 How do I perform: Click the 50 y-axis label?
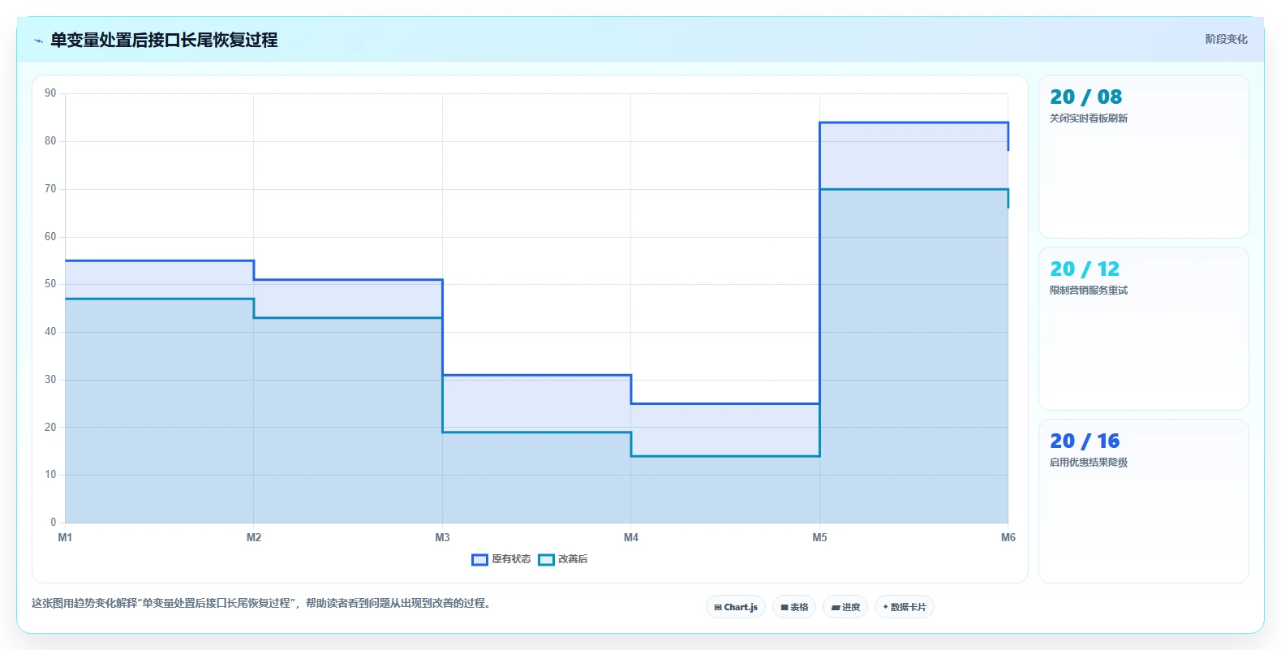[x=50, y=284]
